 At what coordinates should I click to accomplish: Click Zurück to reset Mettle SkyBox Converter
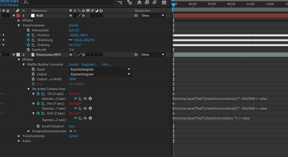[x=73, y=64]
